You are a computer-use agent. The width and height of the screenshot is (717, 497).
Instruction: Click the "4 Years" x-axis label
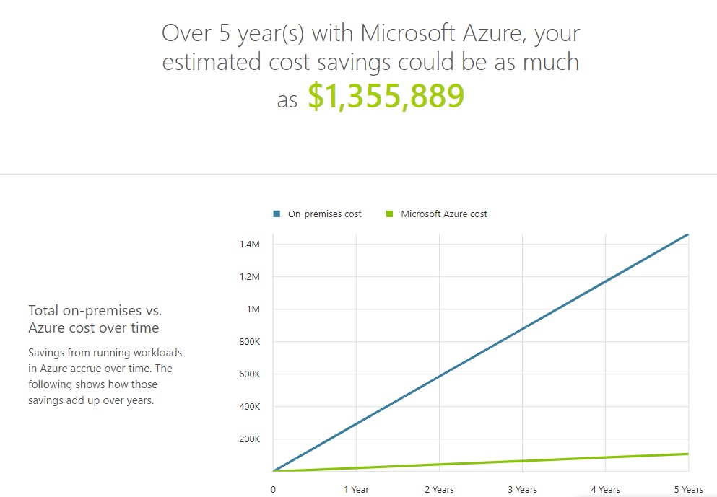tap(605, 489)
